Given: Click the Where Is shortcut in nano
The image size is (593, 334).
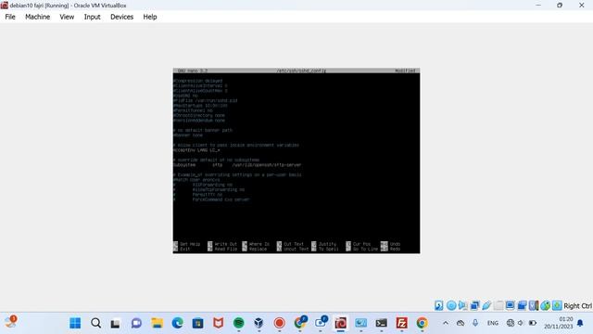Looking at the screenshot, I should pos(256,244).
